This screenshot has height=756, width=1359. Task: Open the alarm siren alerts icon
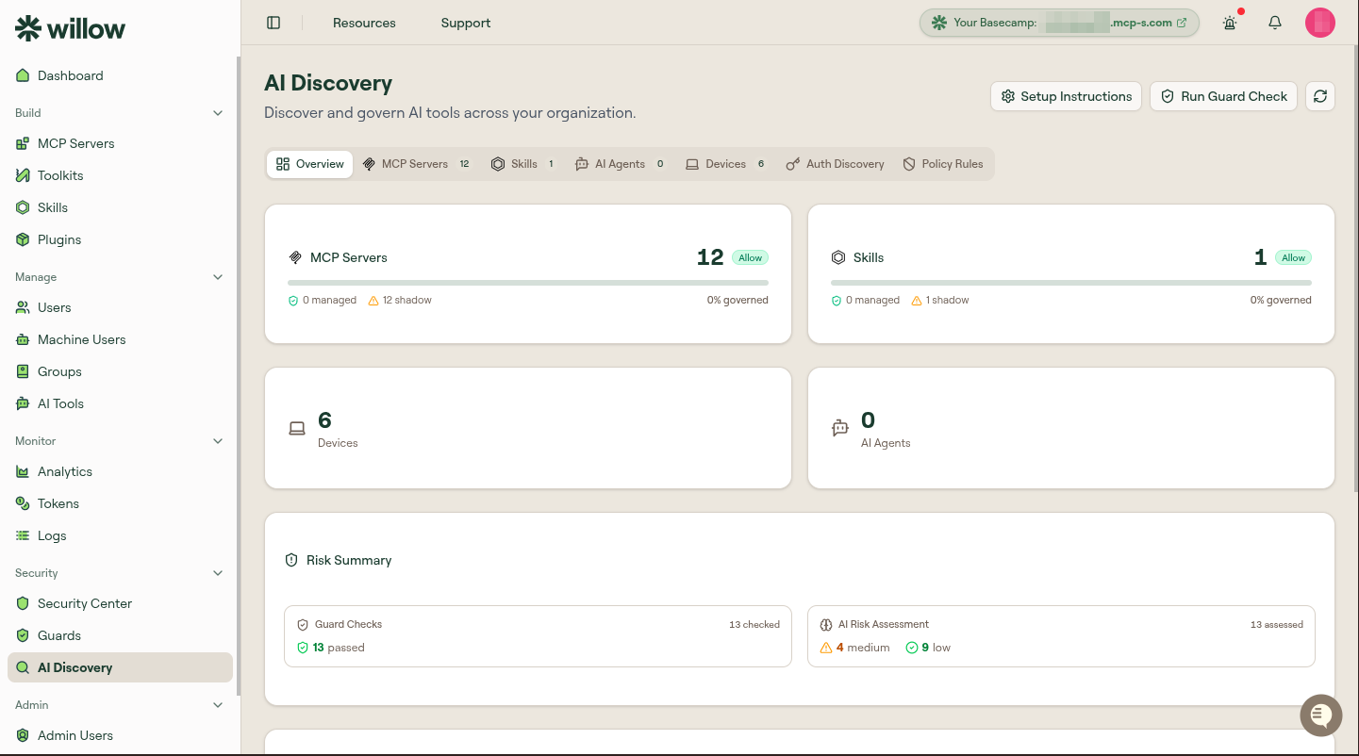1230,23
